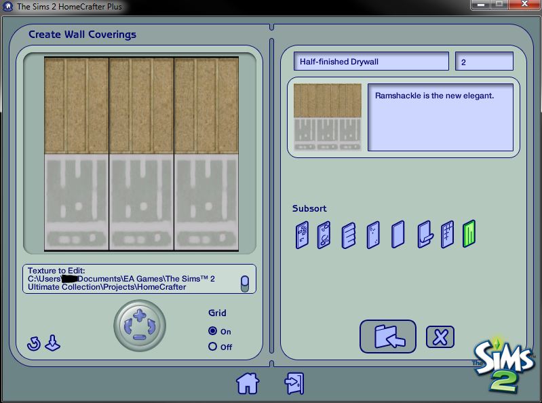Click the 'Half-finished Drywall' name field
This screenshot has width=542, height=403.
click(x=371, y=61)
